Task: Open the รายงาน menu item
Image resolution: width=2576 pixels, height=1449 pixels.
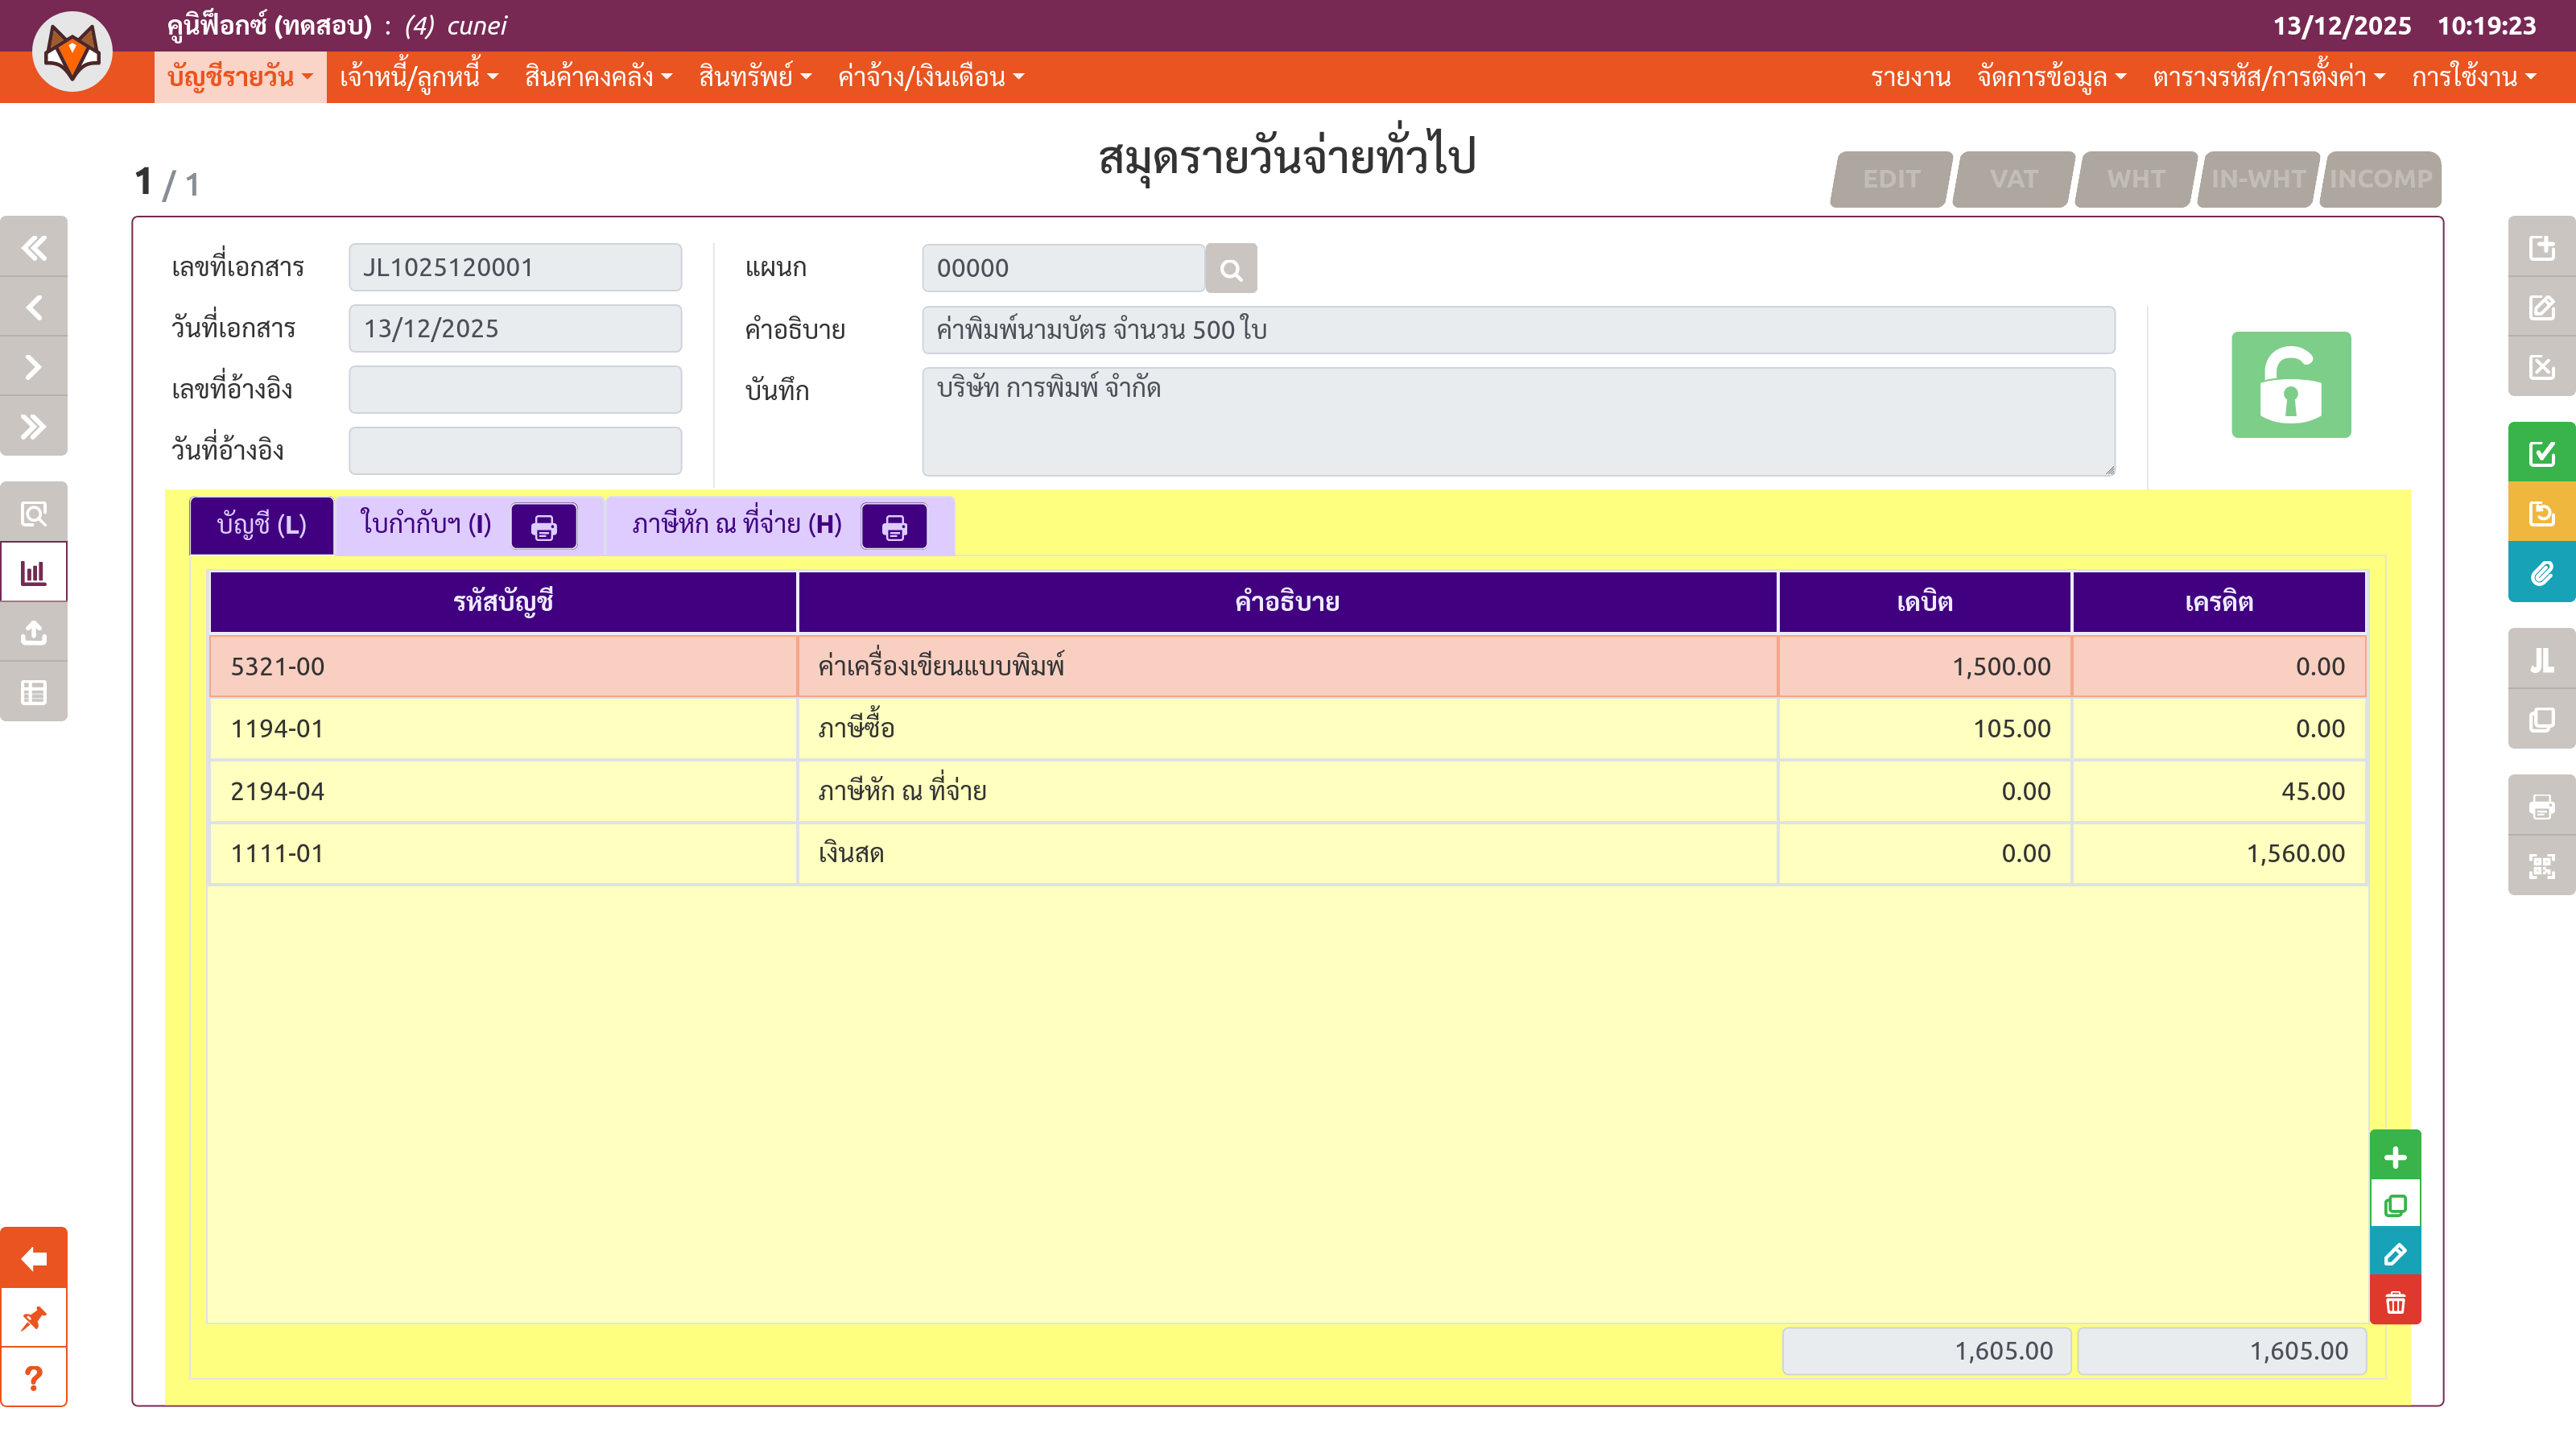Action: 1910,77
